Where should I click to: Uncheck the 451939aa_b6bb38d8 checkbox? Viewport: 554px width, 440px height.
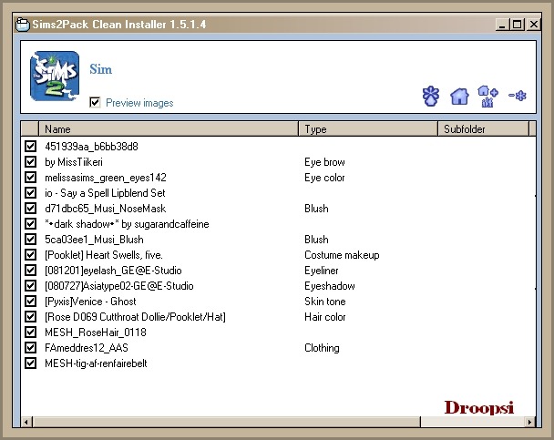click(30, 146)
